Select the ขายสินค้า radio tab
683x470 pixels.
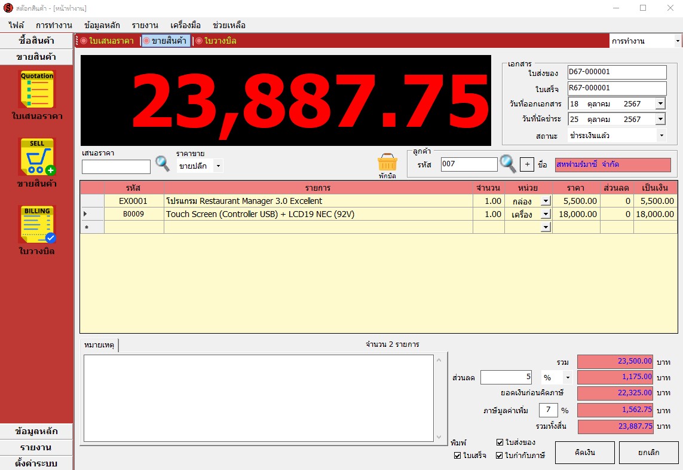(166, 41)
